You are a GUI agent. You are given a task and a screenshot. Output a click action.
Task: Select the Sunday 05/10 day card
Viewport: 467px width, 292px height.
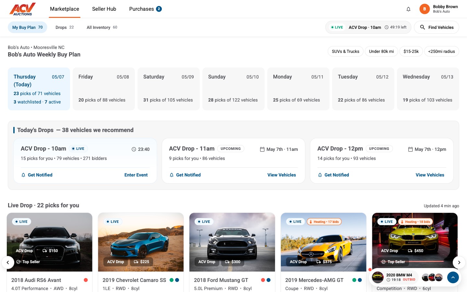tap(233, 89)
